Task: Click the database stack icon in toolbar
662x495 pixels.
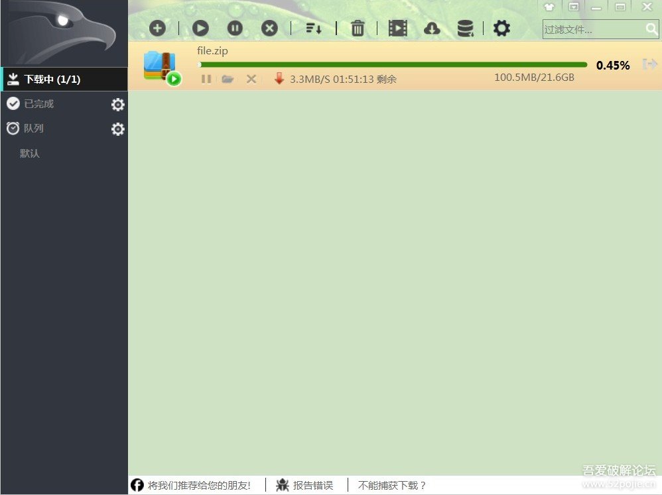Action: pyautogui.click(x=466, y=28)
